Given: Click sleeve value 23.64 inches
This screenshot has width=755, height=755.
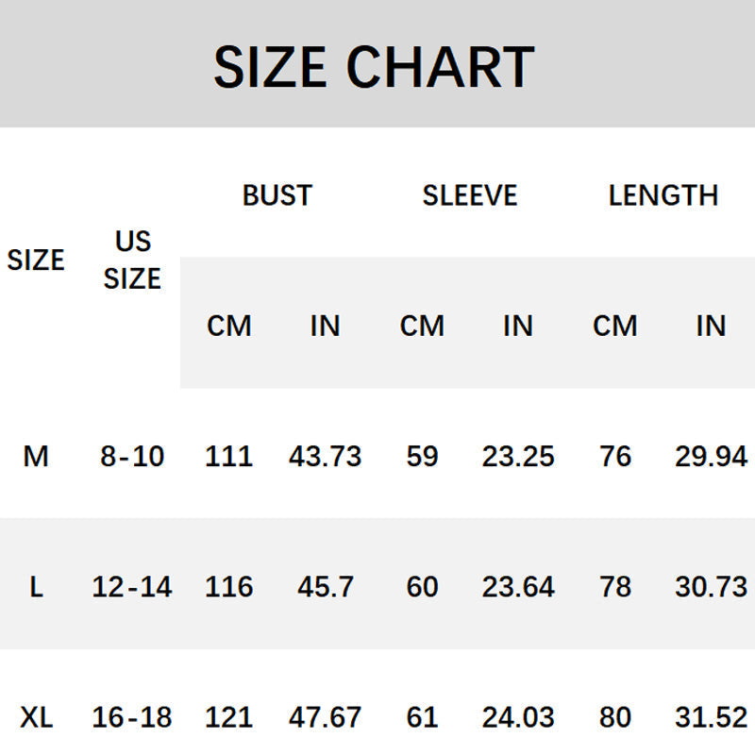Looking at the screenshot, I should (518, 587).
